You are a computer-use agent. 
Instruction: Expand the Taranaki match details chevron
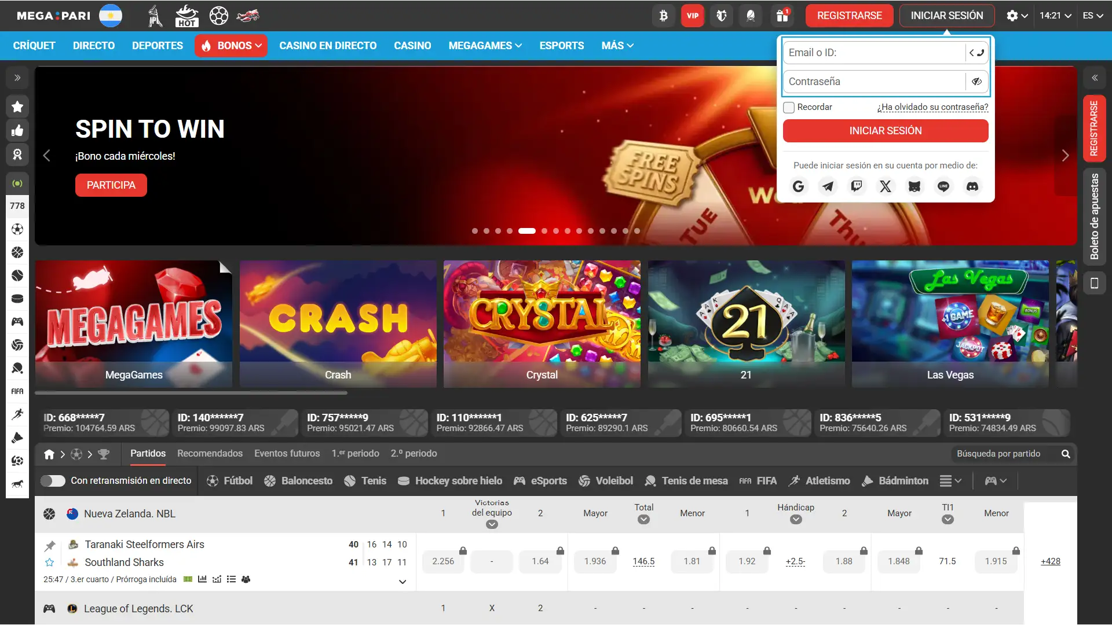(x=403, y=582)
